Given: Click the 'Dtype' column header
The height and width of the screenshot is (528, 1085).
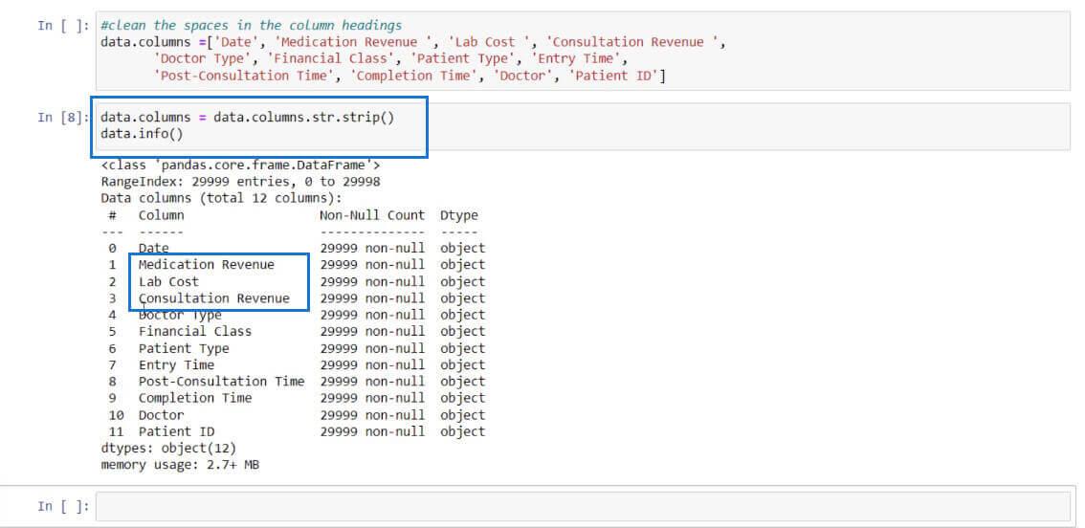Looking at the screenshot, I should coord(458,215).
